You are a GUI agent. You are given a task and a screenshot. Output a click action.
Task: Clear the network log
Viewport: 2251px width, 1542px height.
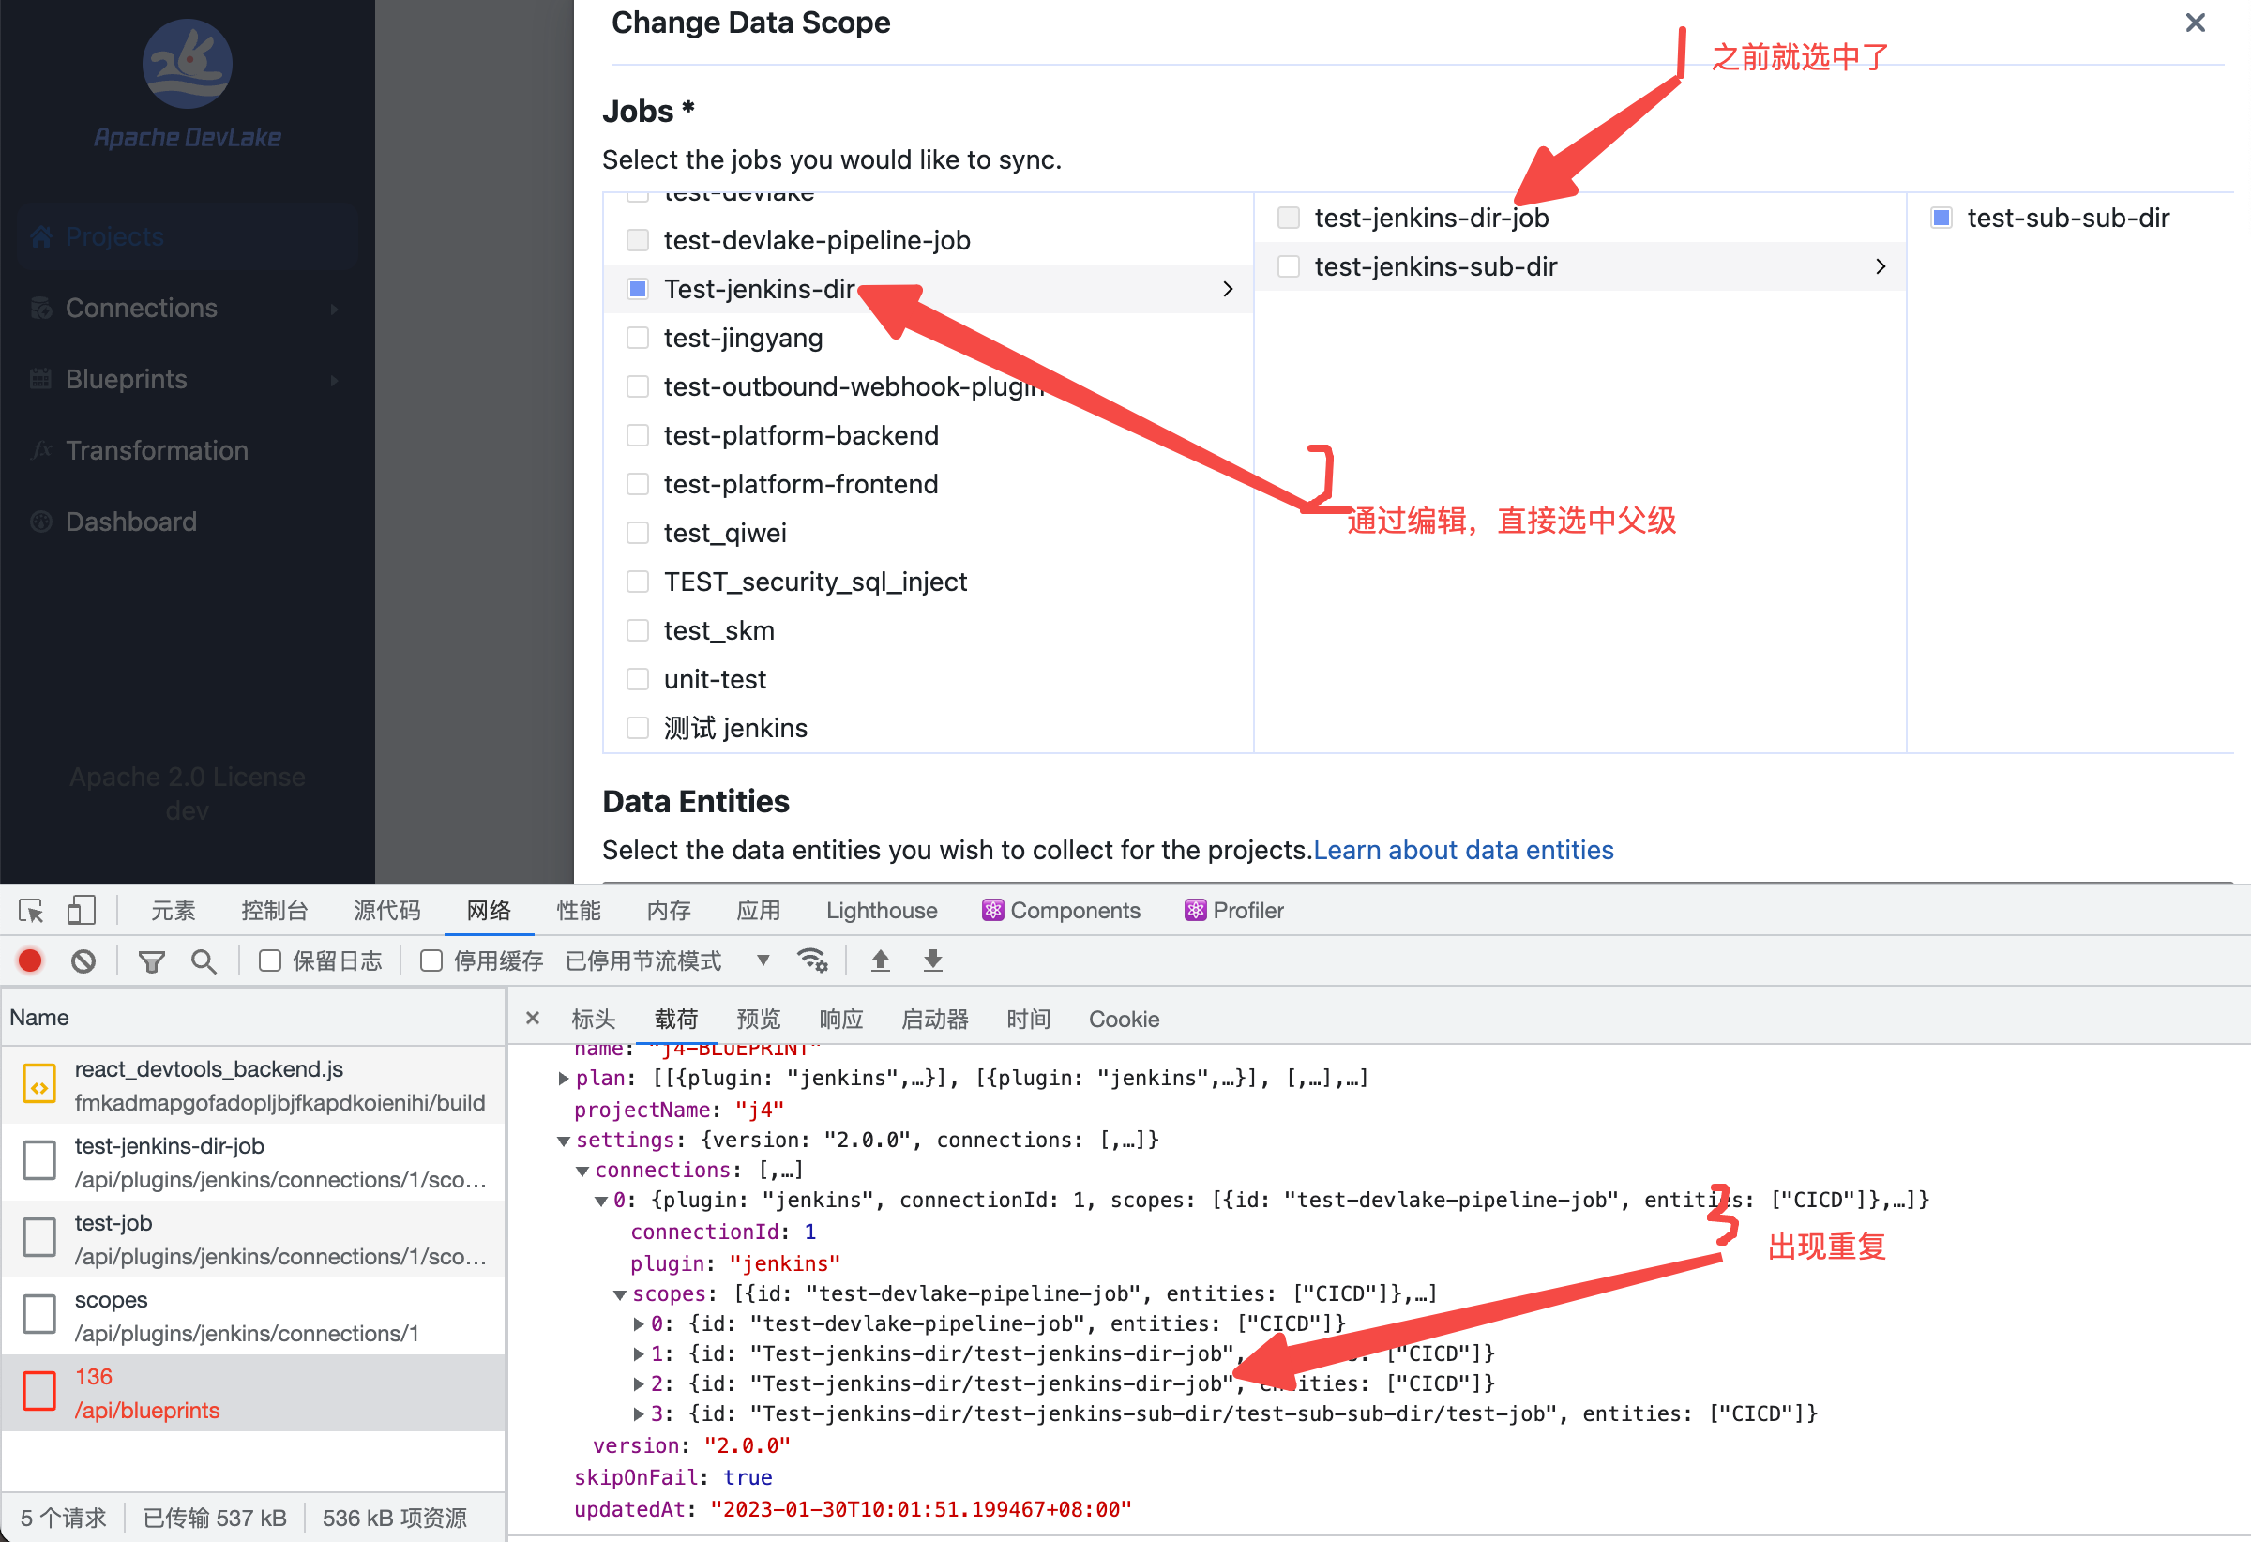click(83, 960)
